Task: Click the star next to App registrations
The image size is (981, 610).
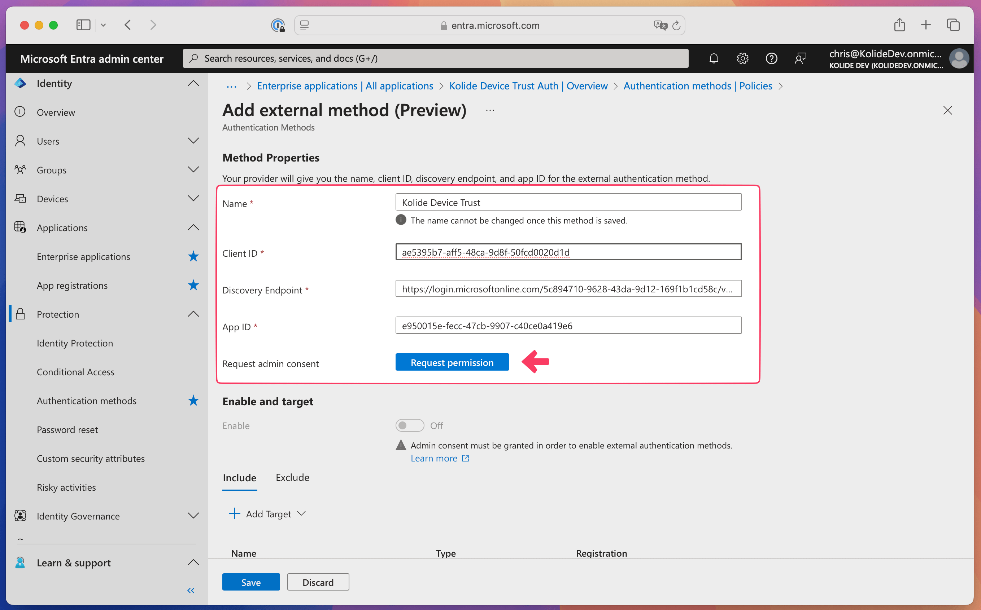Action: (x=193, y=285)
